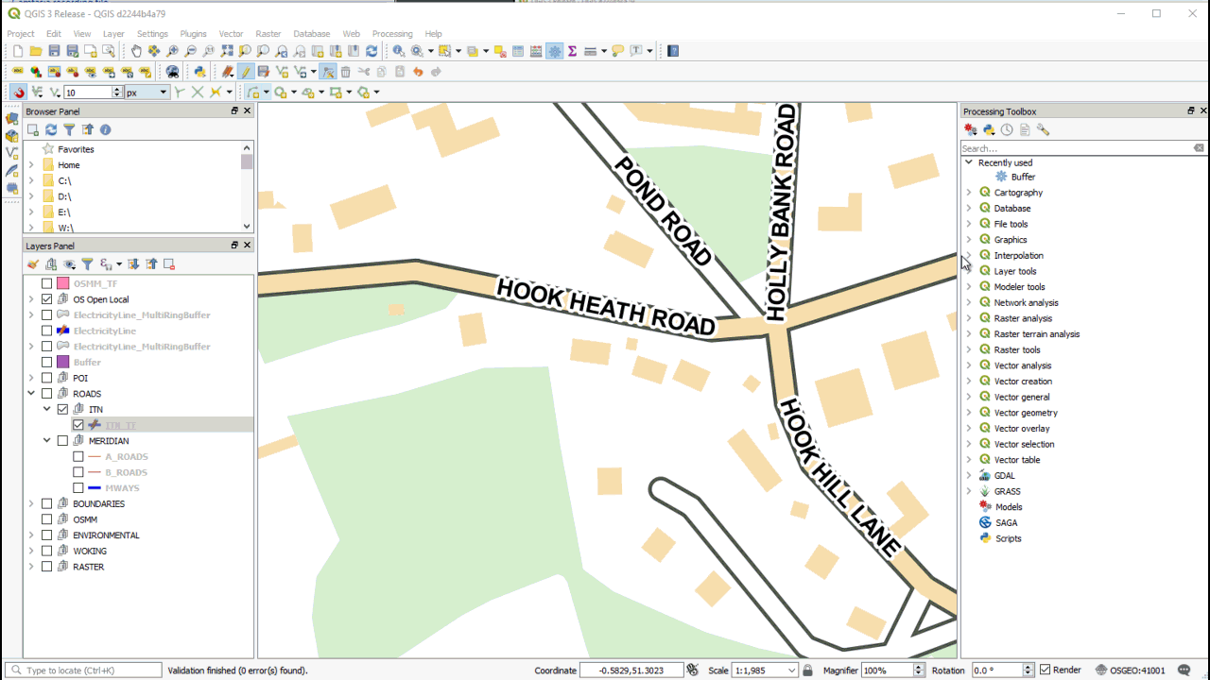The width and height of the screenshot is (1210, 680).
Task: Open the field calculator abacus icon
Action: click(x=536, y=51)
